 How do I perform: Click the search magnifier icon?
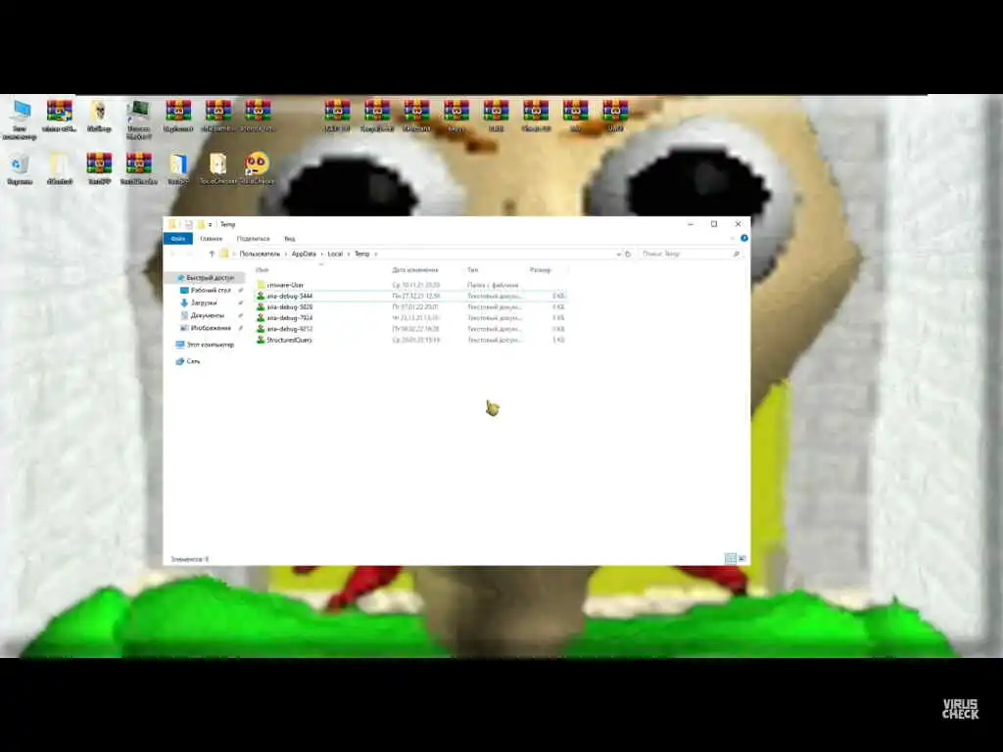click(x=737, y=254)
